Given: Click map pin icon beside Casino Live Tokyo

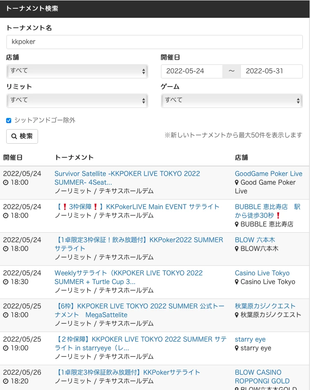Looking at the screenshot, I should pos(237,282).
